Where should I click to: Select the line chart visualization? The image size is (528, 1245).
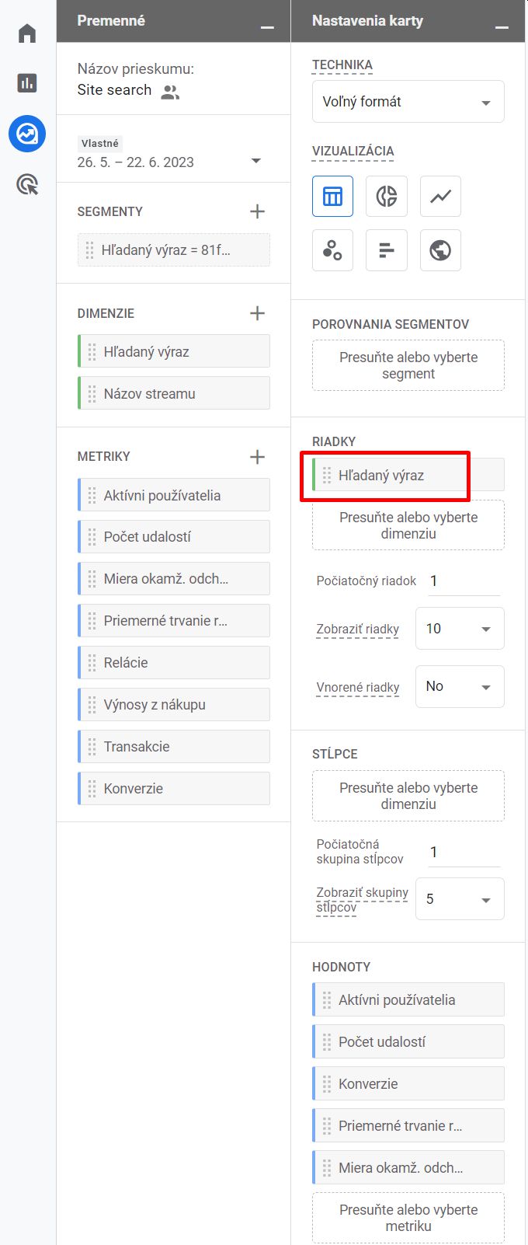point(440,196)
